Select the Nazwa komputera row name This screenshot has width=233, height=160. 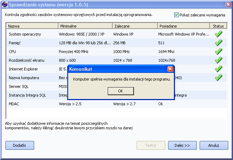coord(24,78)
